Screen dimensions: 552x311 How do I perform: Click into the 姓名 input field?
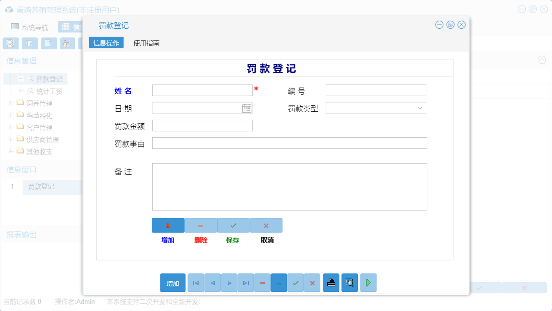[x=202, y=90]
